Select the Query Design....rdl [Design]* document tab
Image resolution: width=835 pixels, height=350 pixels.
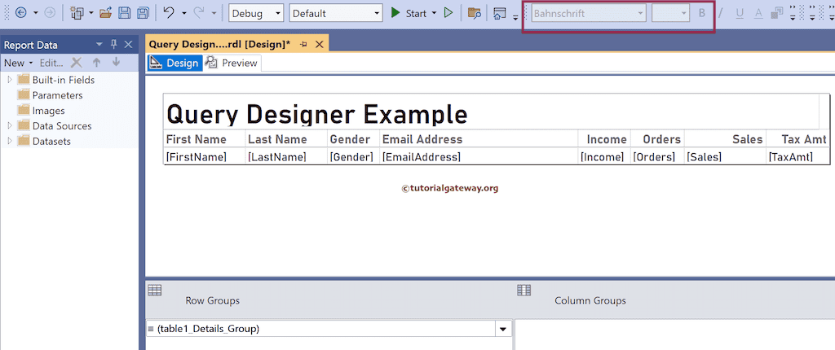click(x=219, y=44)
